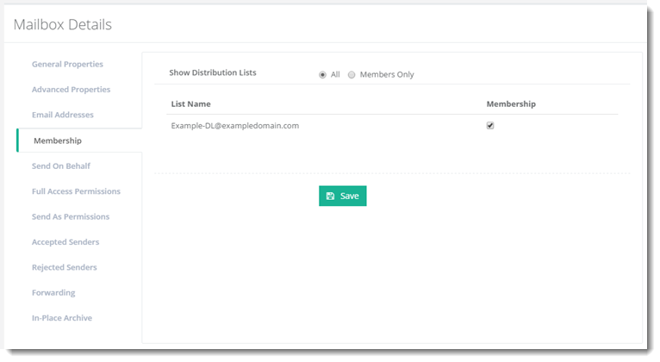This screenshot has height=362, width=660.
Task: Select the All radio button
Action: pos(323,75)
